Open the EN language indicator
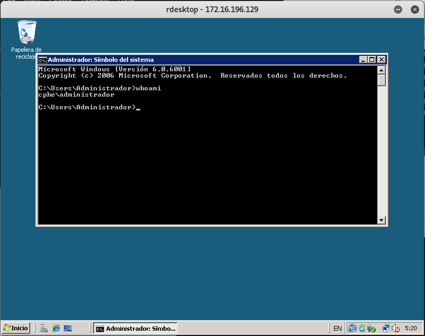 tap(337, 329)
